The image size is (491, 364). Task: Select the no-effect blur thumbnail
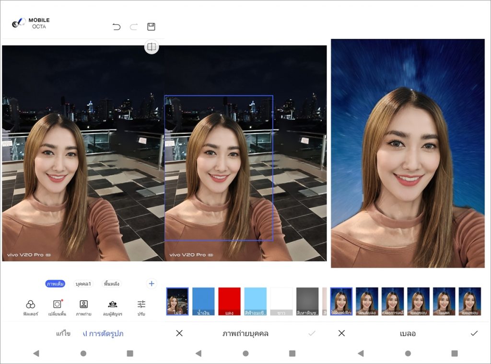[x=341, y=301]
